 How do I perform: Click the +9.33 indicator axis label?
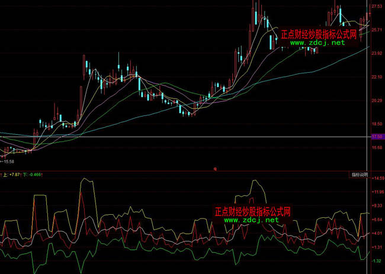tap(377, 206)
